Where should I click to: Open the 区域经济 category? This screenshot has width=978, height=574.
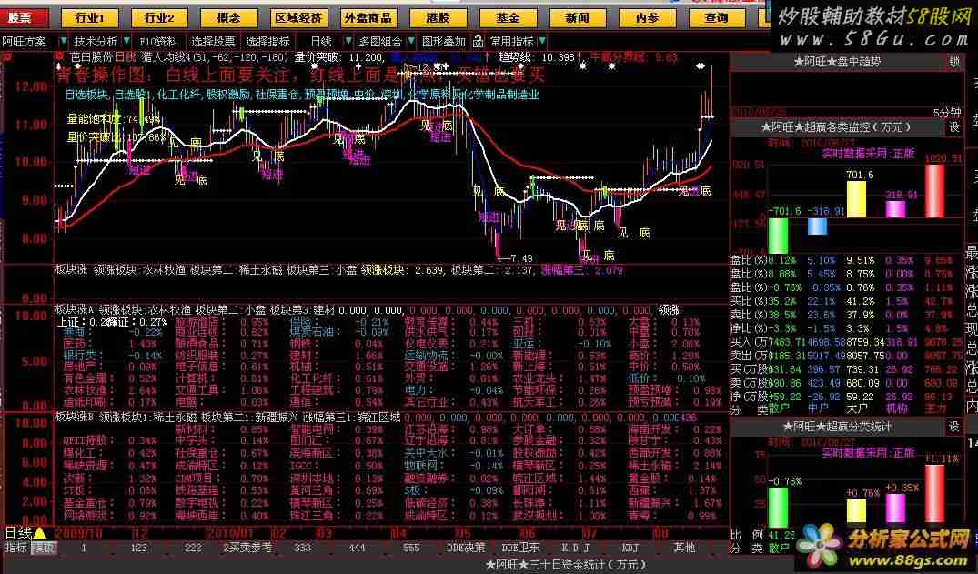click(x=298, y=18)
